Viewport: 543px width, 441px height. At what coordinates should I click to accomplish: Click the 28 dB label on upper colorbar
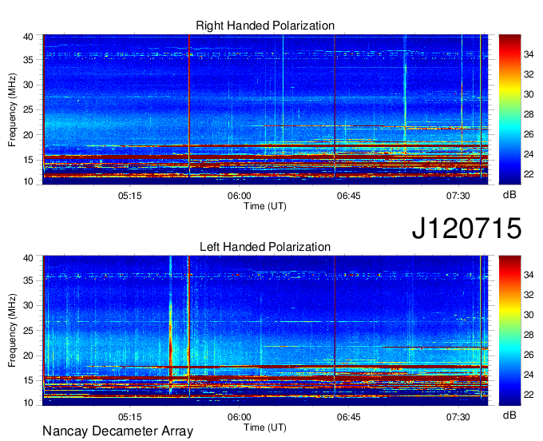coord(529,114)
